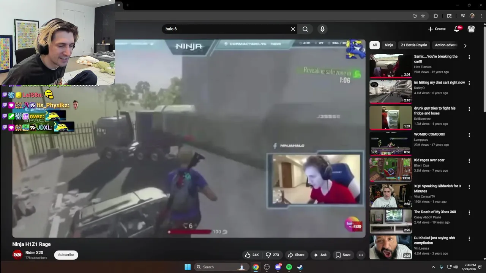Click inside the 'halo 6' search field
This screenshot has width=486, height=273.
tap(226, 29)
